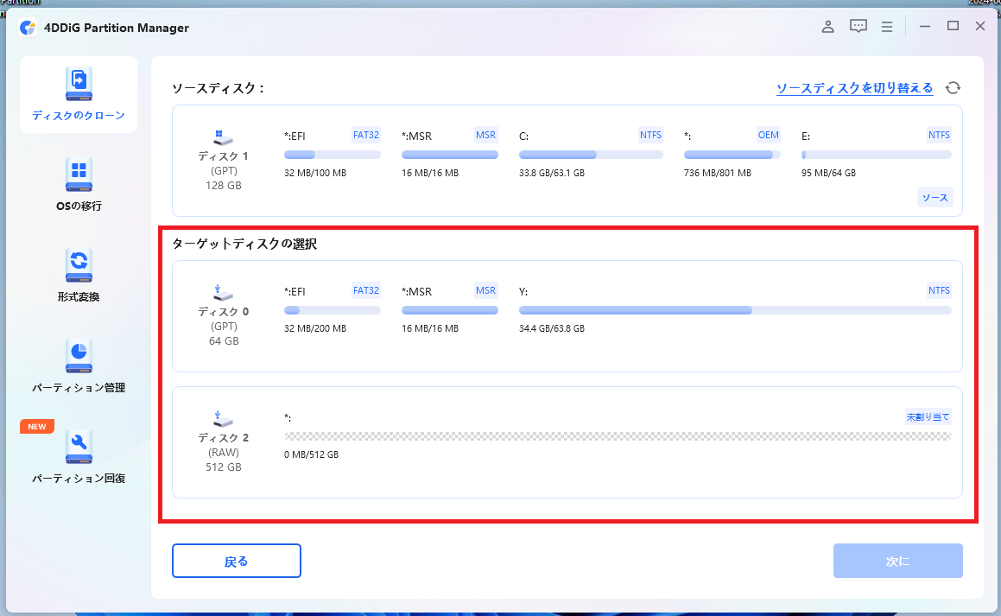Open the feedback chat bubble icon

point(858,26)
